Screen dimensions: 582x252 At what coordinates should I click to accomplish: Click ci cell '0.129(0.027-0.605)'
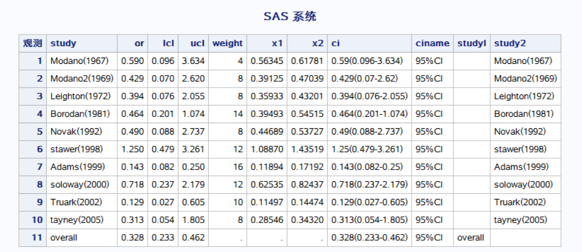370,202
